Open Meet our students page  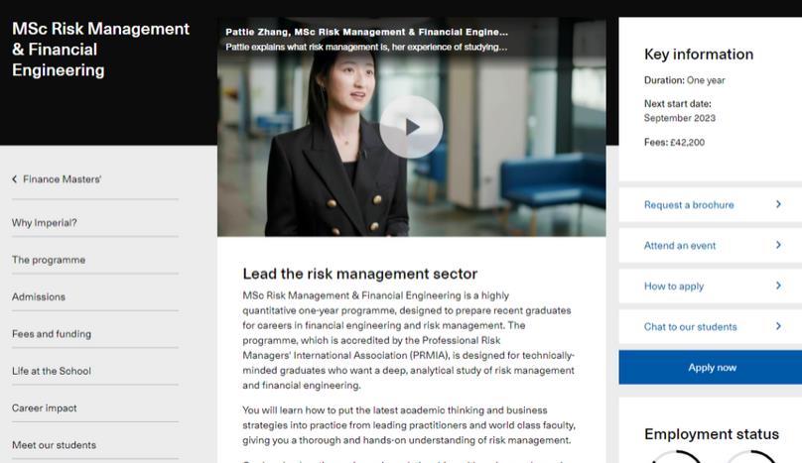[54, 445]
